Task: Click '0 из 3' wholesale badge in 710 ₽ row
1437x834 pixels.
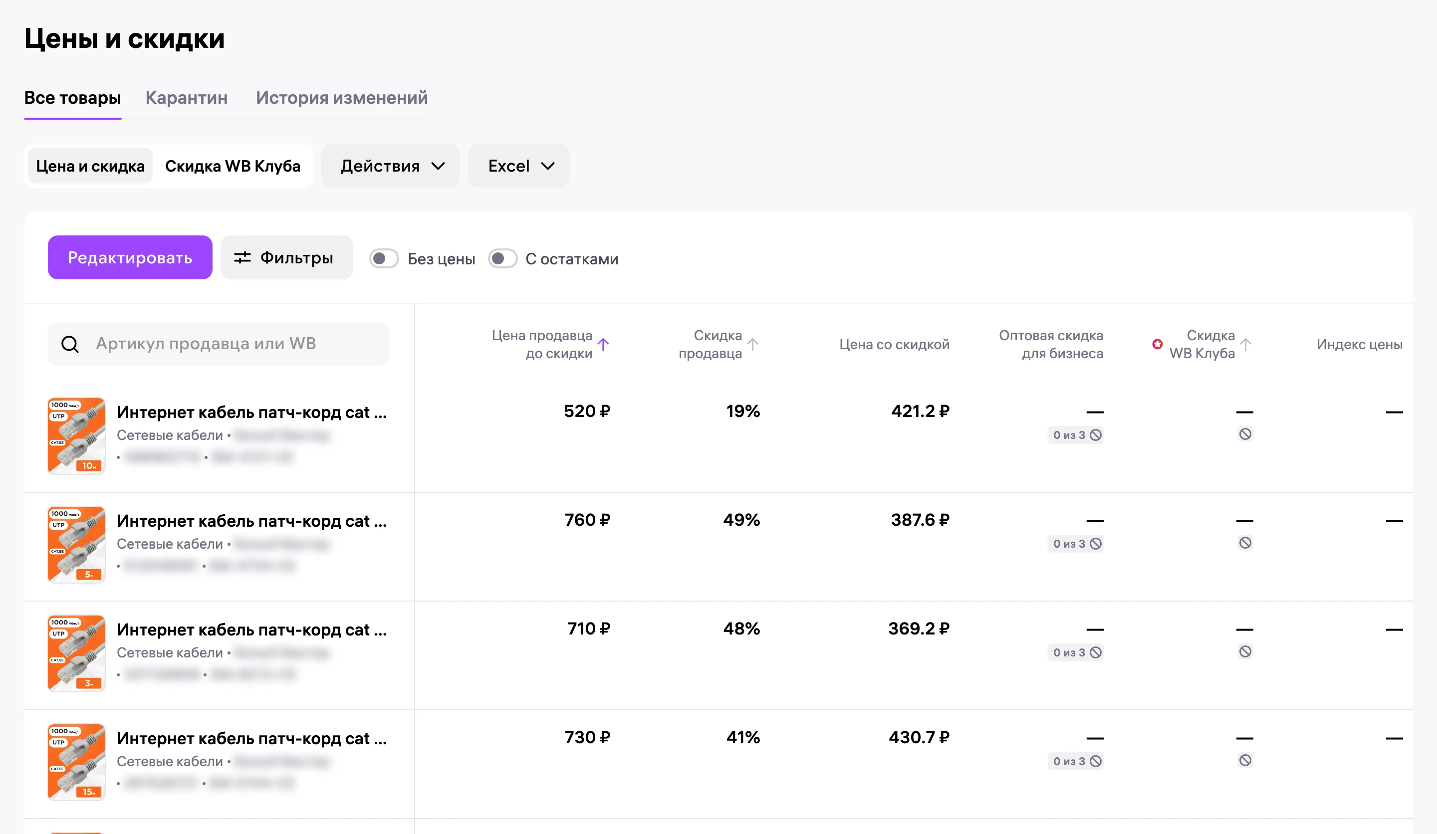Action: tap(1076, 653)
